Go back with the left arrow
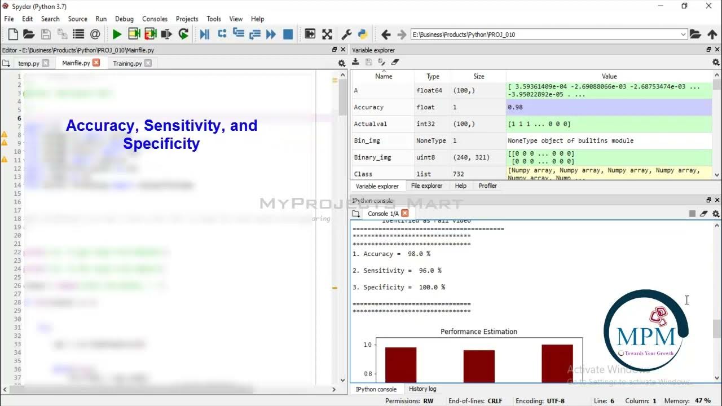This screenshot has width=722, height=406. [x=386, y=34]
